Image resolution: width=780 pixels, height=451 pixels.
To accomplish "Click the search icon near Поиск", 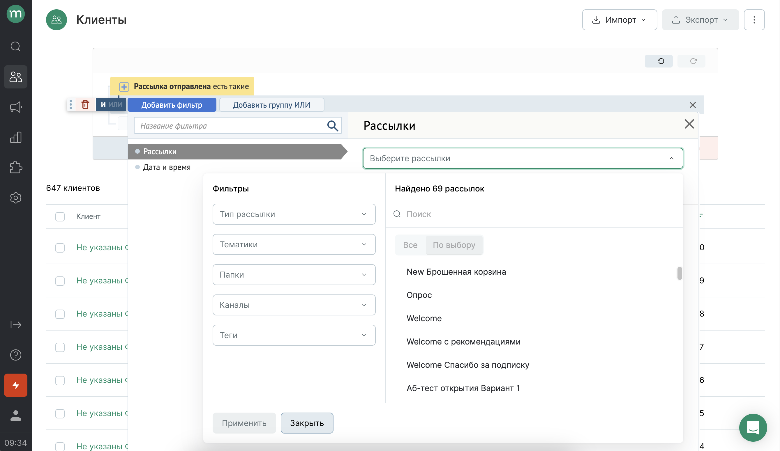I will (x=397, y=214).
